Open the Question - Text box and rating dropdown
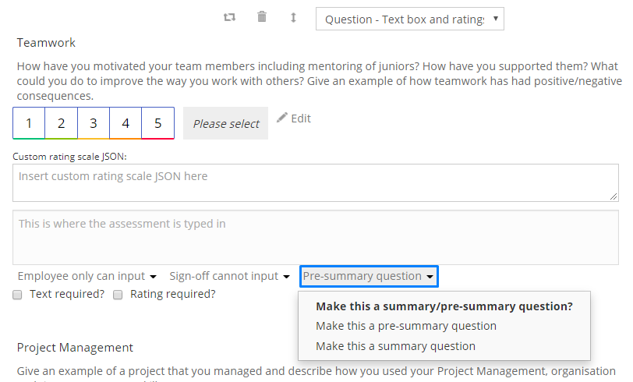This screenshot has width=633, height=382. click(410, 19)
